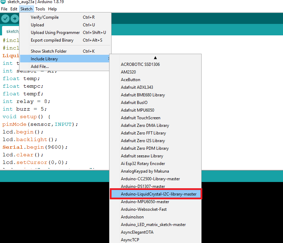
Task: Click the black console output area
Action: [54, 212]
